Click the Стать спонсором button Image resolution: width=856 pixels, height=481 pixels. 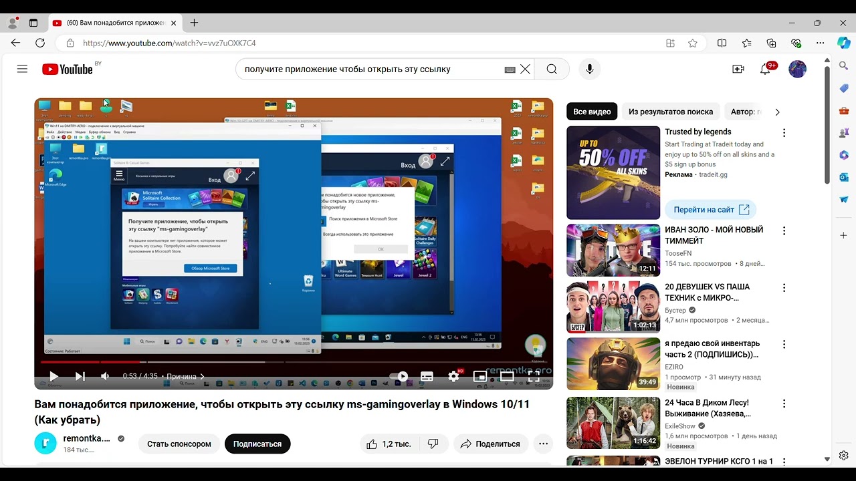point(179,444)
